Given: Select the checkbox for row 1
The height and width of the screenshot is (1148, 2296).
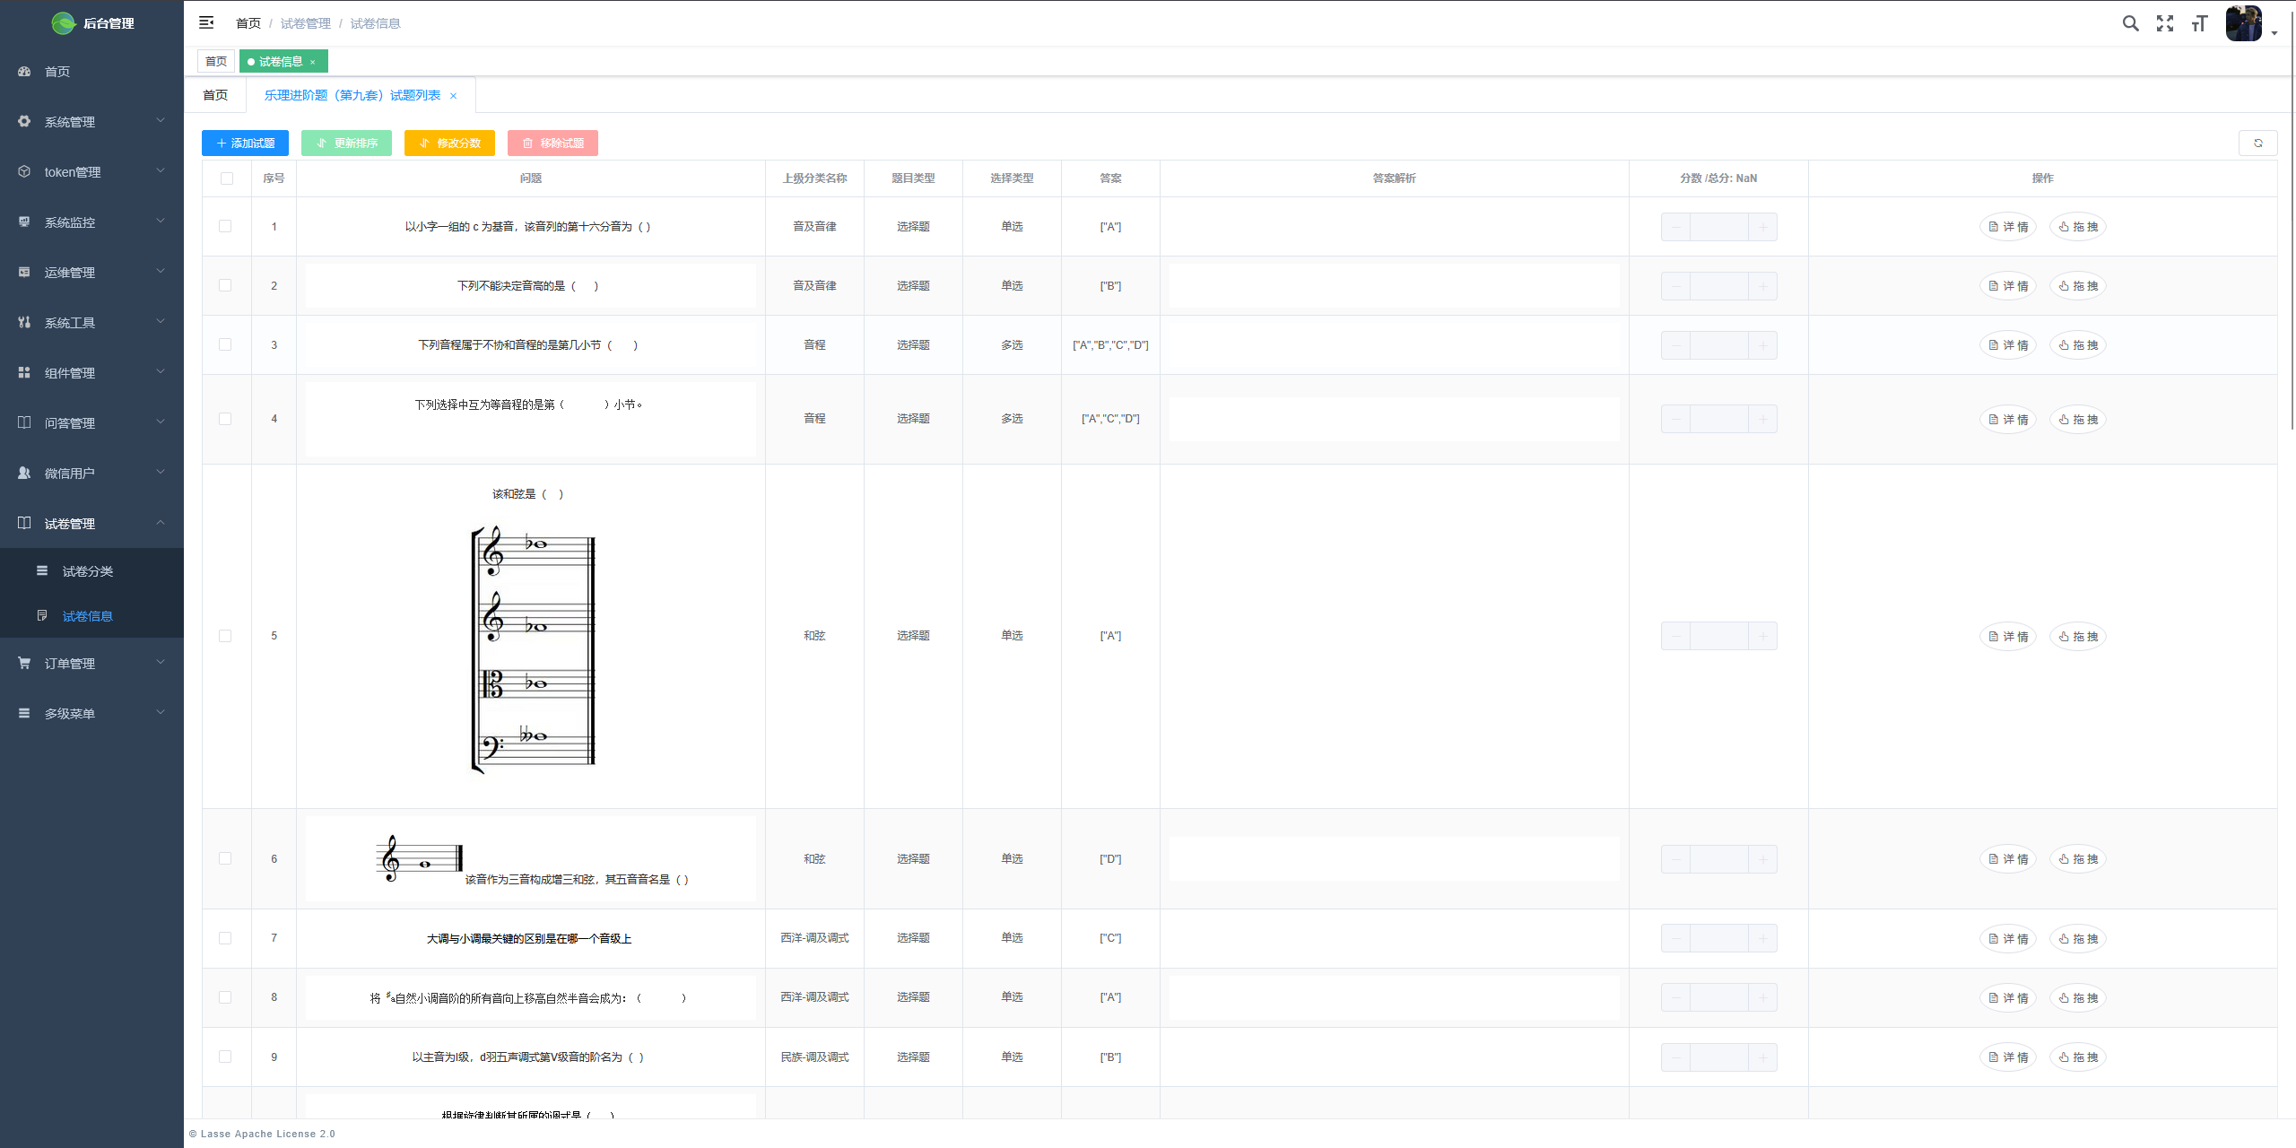Looking at the screenshot, I should 225,226.
